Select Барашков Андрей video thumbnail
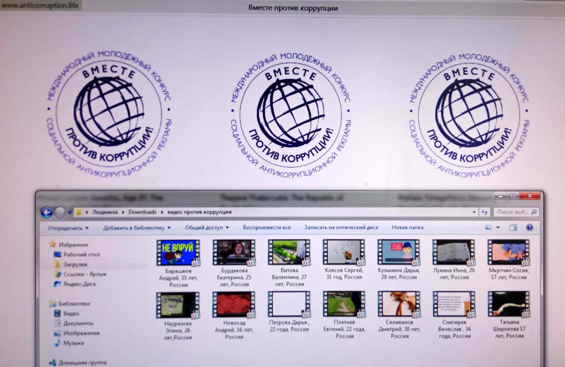This screenshot has width=565, height=367. [x=177, y=252]
